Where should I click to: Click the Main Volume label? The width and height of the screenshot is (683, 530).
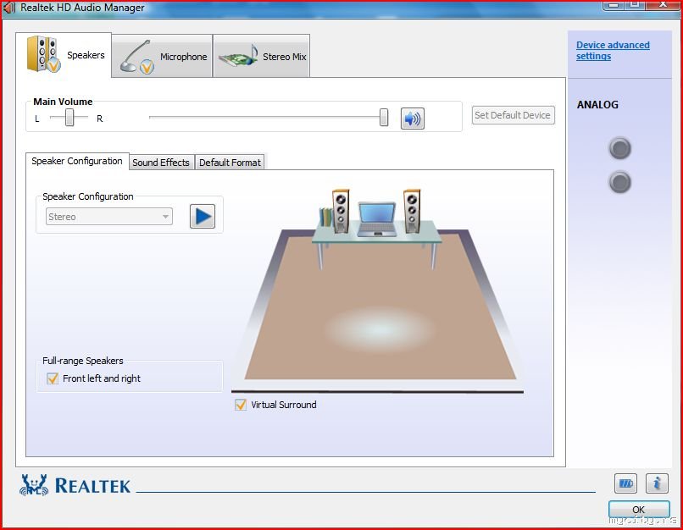tap(63, 102)
